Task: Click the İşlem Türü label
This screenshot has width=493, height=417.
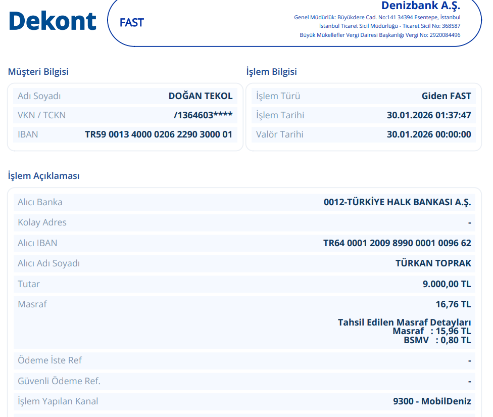Action: click(278, 96)
